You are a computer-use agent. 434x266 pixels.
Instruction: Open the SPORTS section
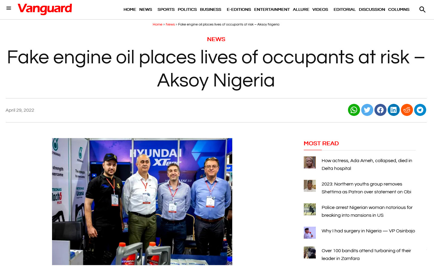[166, 10]
